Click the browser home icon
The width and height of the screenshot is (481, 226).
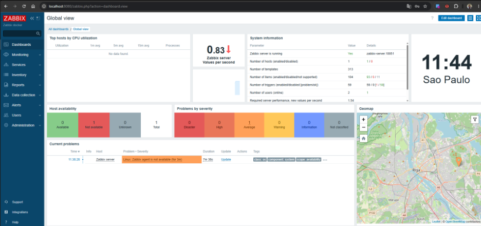pyautogui.click(x=33, y=6)
